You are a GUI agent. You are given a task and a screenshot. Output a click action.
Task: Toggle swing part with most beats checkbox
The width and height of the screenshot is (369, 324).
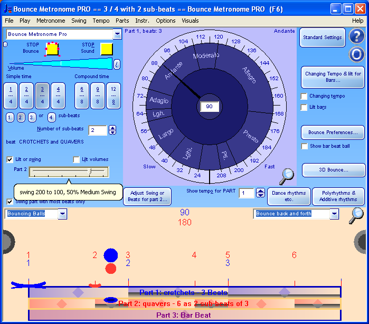tap(10, 202)
